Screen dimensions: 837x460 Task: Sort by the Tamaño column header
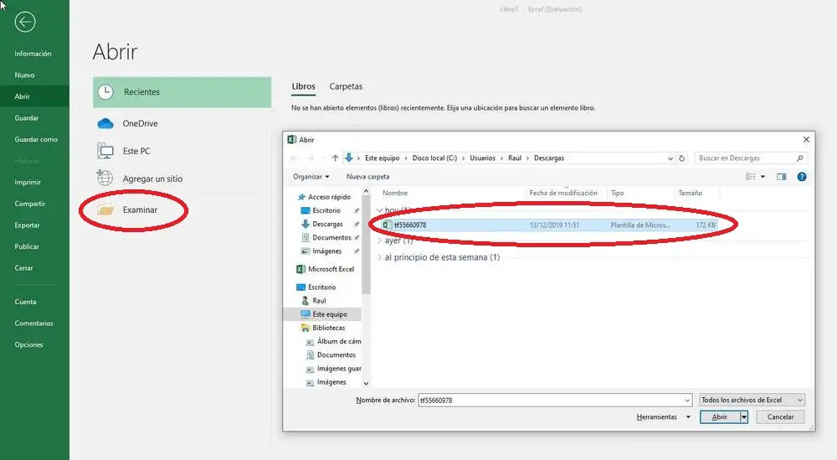691,193
